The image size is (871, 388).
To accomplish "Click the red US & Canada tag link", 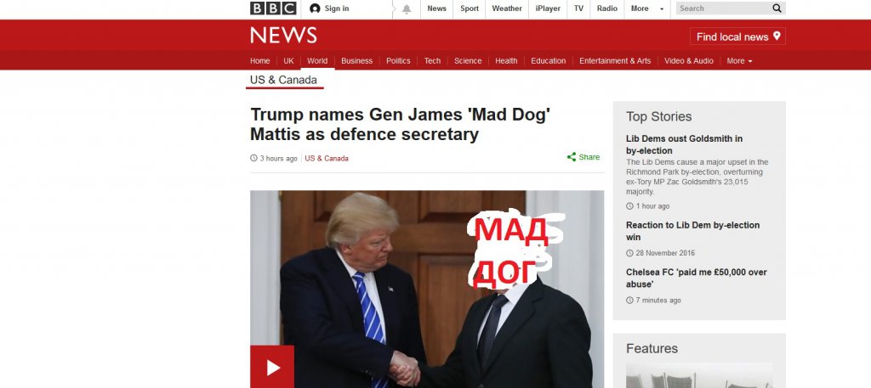I will (x=327, y=159).
